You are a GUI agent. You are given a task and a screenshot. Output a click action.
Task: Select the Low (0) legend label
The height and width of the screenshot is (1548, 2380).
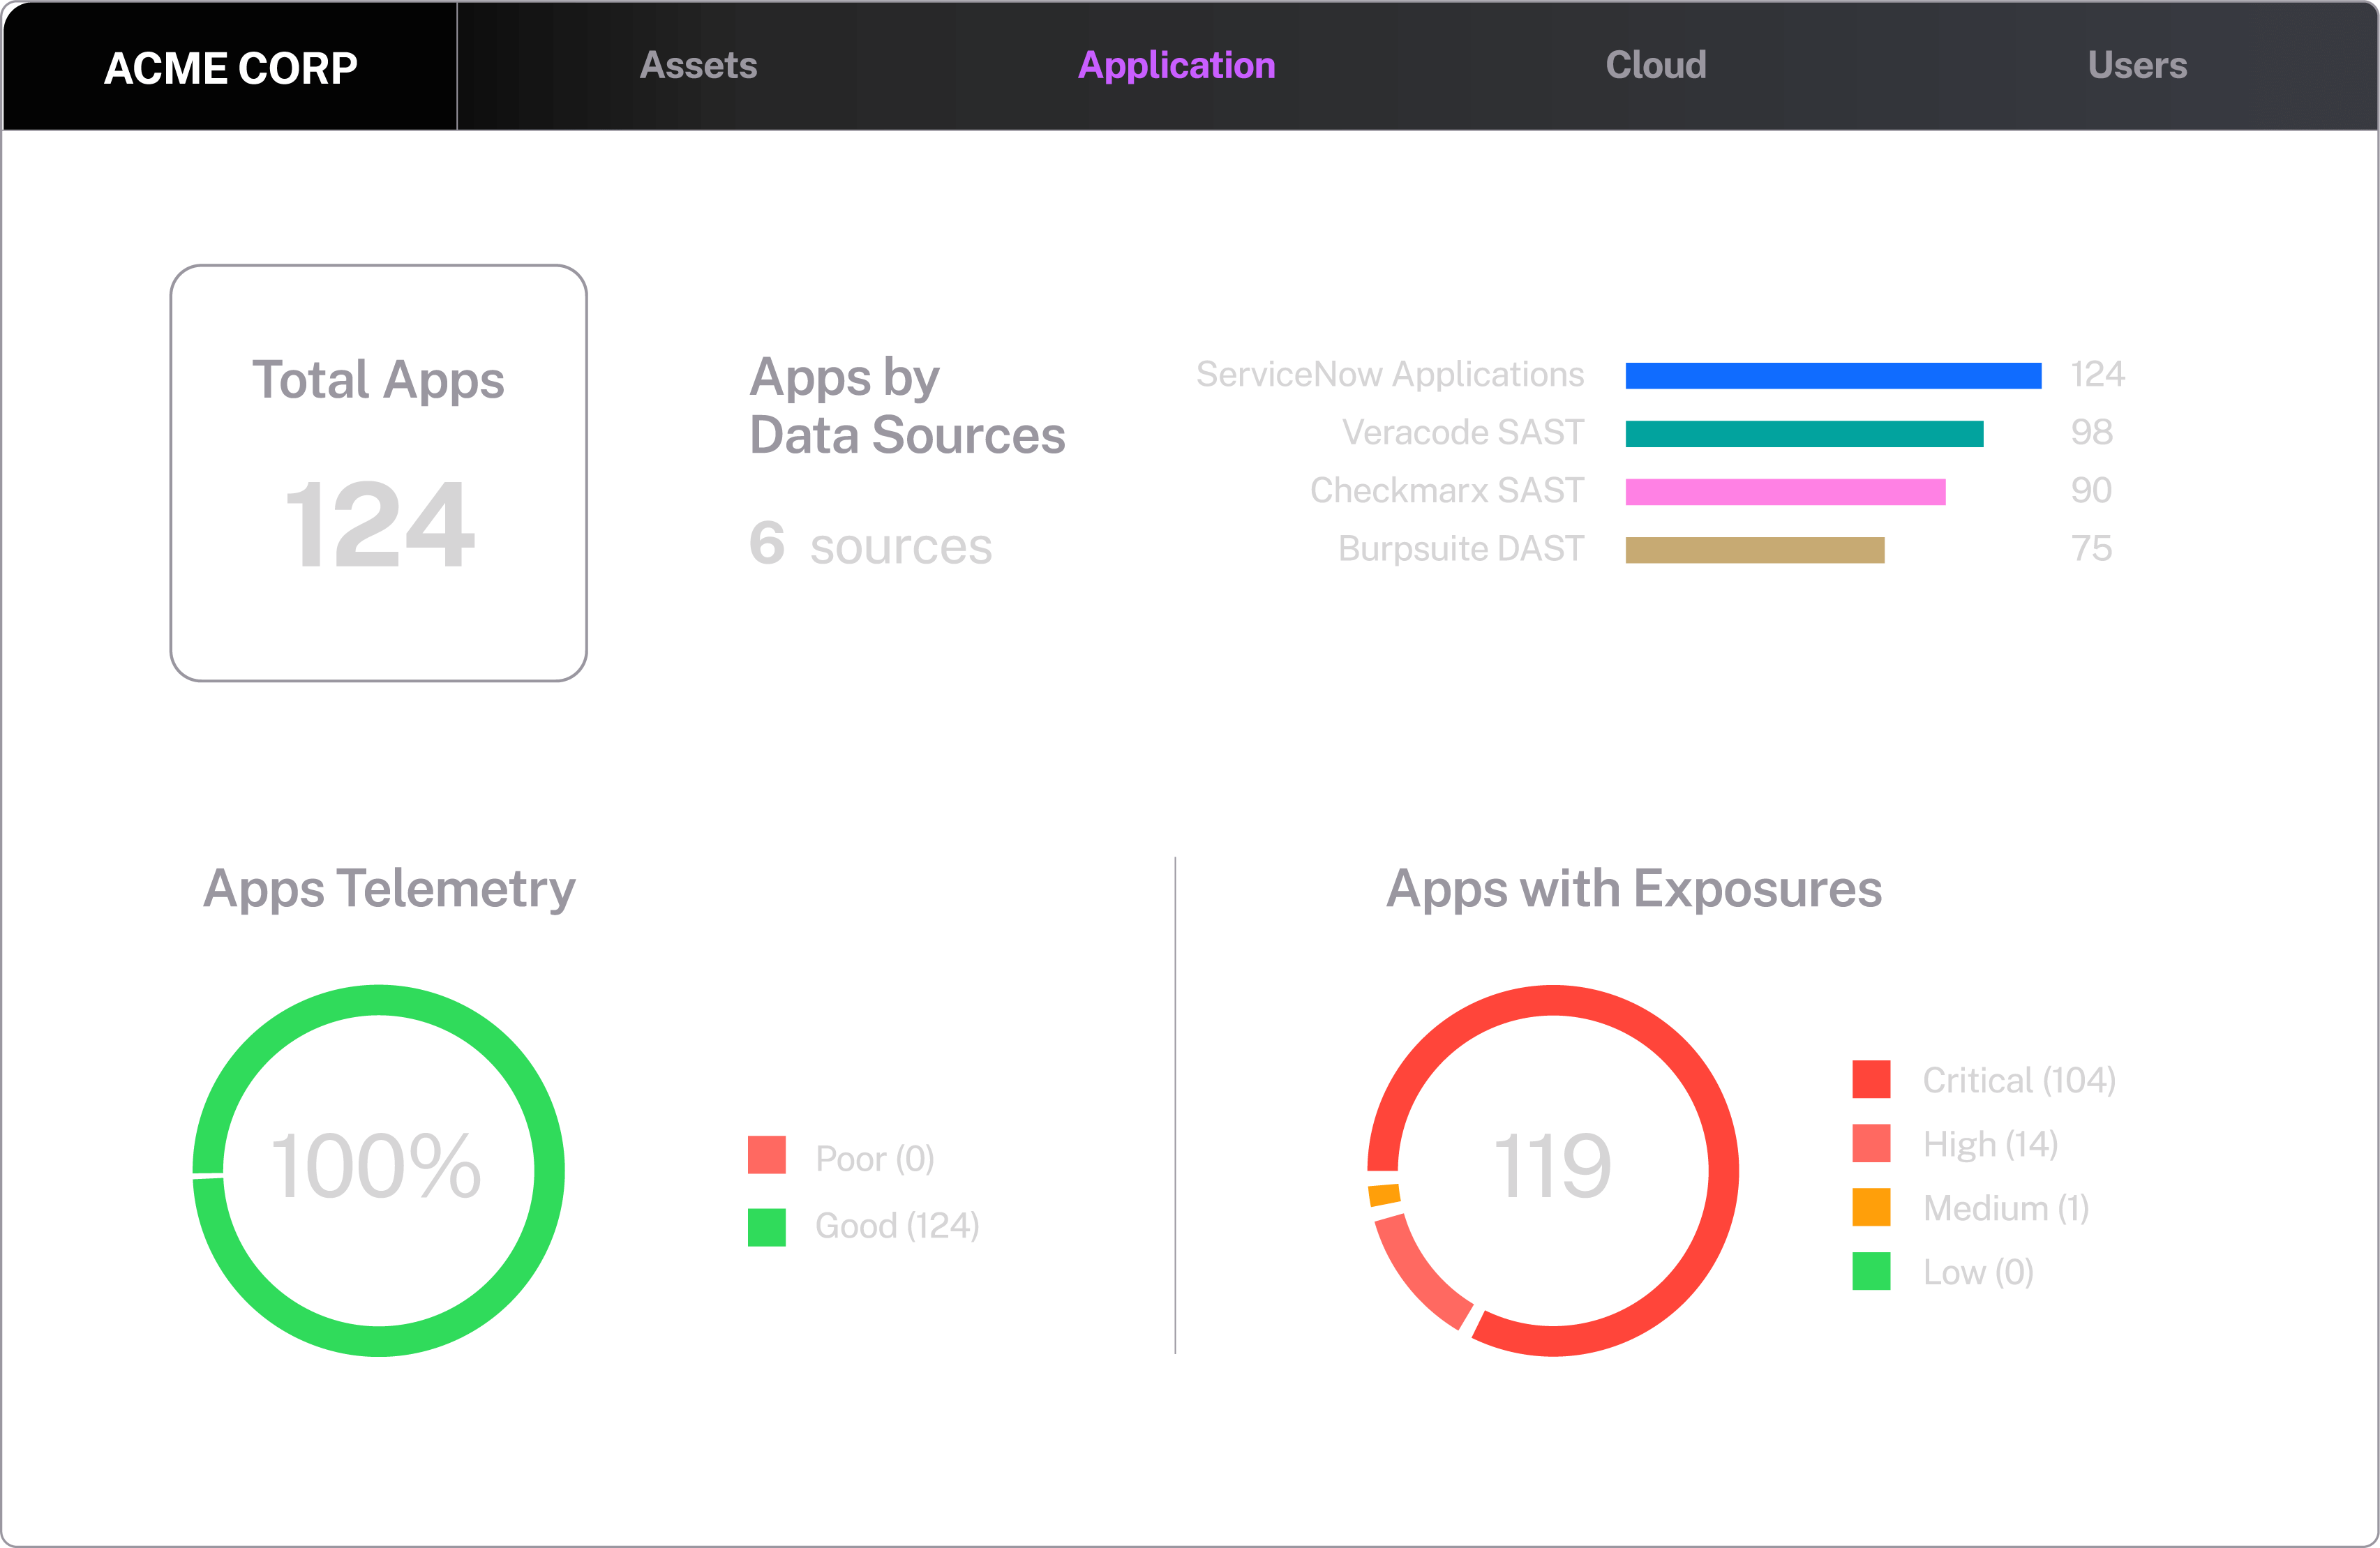click(1978, 1272)
